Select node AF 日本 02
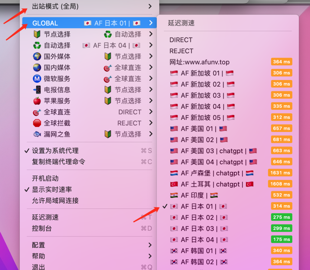 point(228,217)
